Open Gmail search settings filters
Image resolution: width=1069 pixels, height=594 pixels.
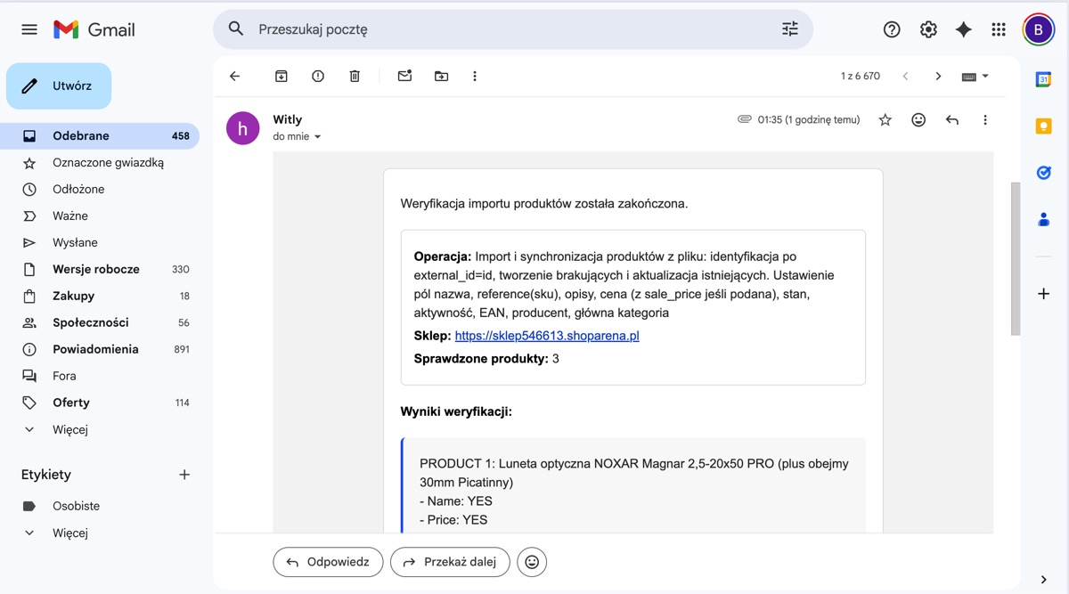pos(789,28)
